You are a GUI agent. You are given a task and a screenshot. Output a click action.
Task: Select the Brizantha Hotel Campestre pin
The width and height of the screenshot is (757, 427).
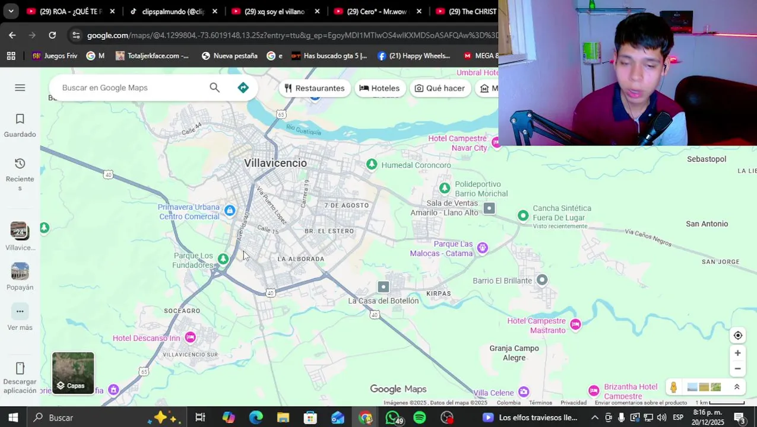pos(594,390)
